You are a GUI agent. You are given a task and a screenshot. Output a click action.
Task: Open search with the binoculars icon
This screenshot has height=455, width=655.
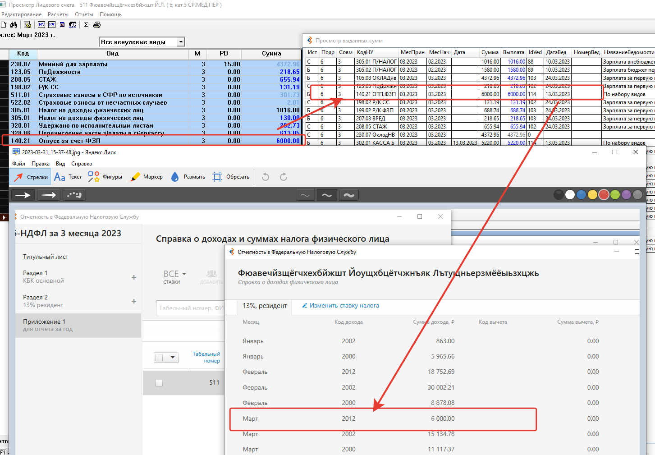coord(14,25)
